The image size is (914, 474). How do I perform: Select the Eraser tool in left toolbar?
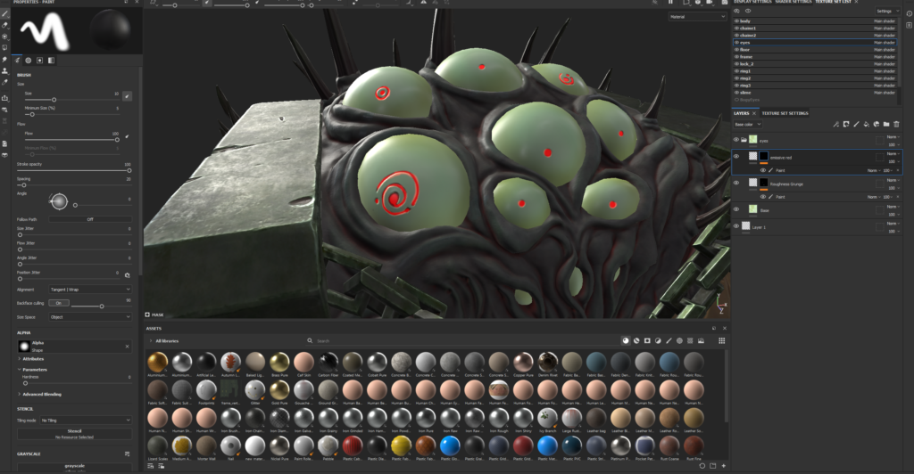click(5, 25)
